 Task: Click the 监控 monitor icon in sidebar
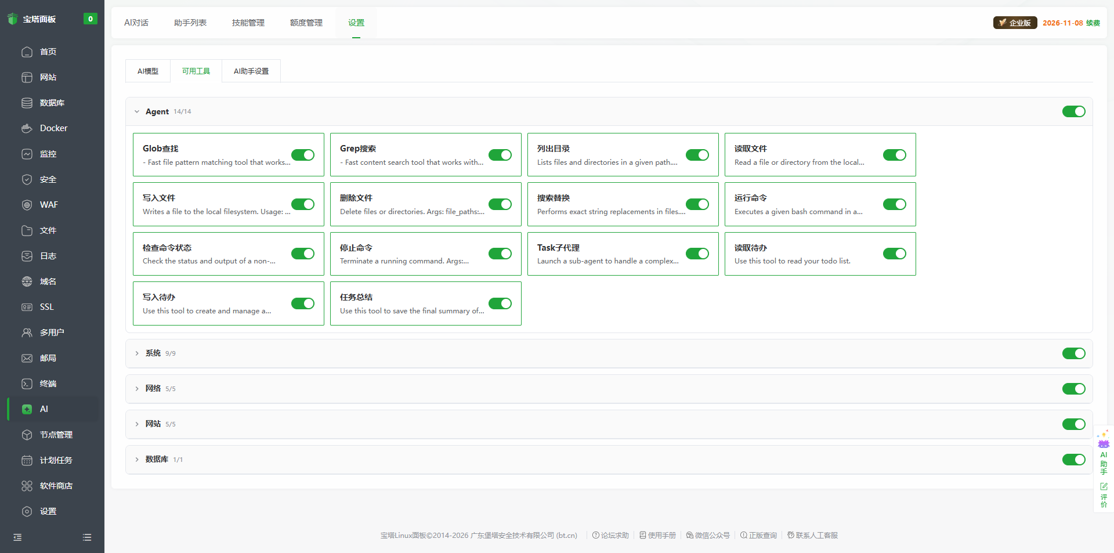pos(27,154)
